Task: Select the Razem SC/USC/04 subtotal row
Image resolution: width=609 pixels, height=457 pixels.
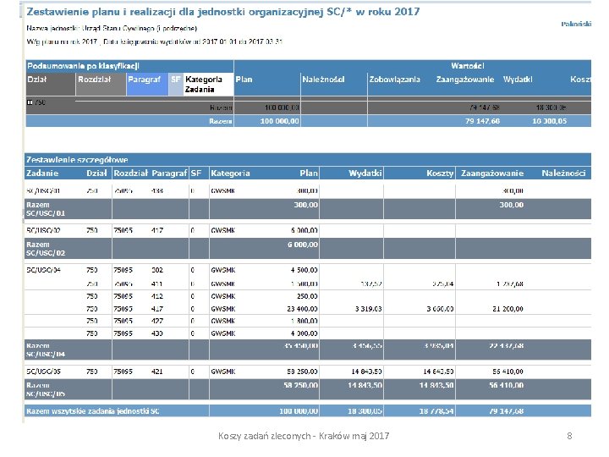Action: [x=308, y=350]
